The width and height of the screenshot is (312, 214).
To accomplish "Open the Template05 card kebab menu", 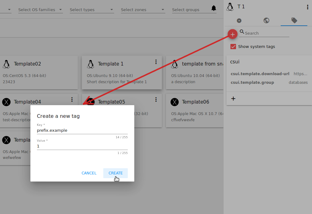I will tap(156, 100).
